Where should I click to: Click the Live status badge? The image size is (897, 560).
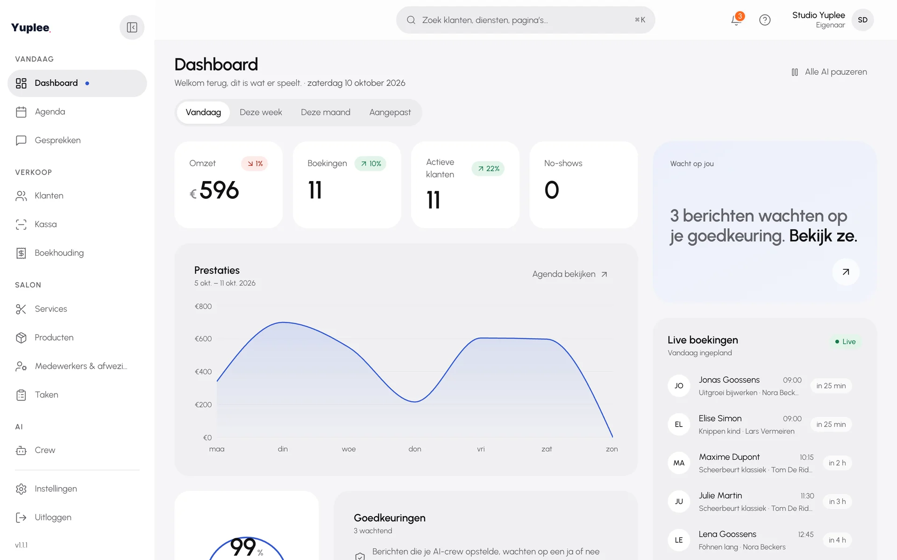846,342
